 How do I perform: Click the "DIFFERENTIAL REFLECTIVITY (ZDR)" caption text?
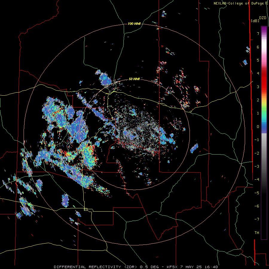(96, 267)
